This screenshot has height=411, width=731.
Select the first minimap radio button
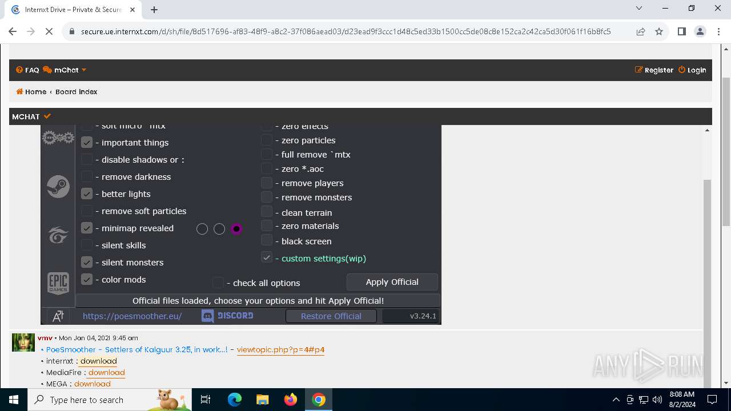202,229
